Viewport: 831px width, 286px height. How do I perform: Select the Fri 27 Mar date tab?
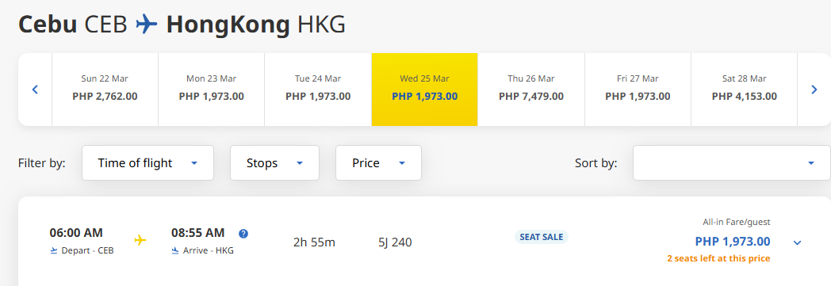tap(638, 90)
